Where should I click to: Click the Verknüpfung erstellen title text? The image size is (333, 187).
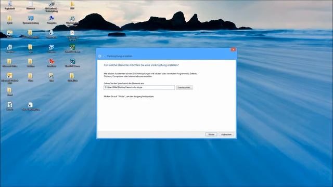point(120,56)
